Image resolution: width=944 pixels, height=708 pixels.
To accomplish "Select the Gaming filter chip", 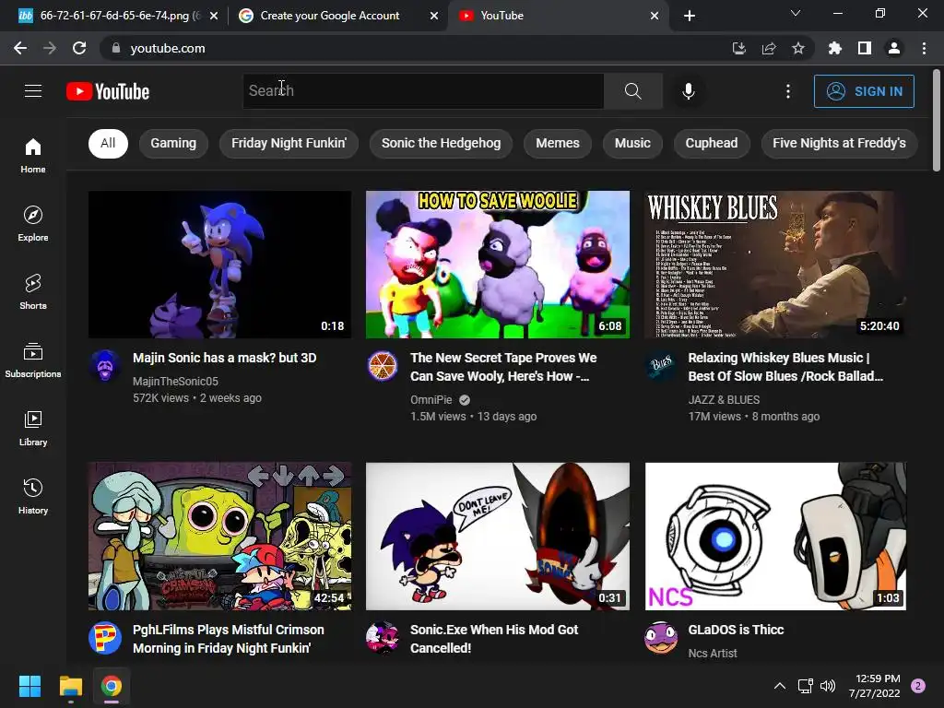I will click(173, 143).
